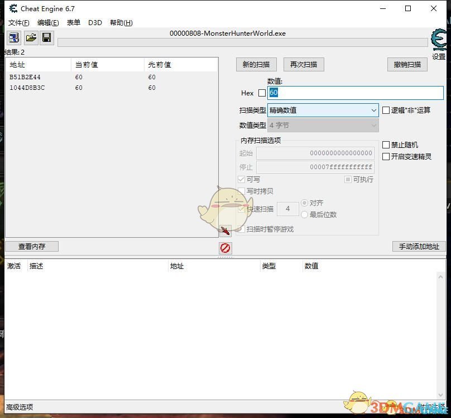Image resolution: width=451 pixels, height=418 pixels.
Task: Click the 快速扫描 alignment value field
Action: pyautogui.click(x=288, y=209)
